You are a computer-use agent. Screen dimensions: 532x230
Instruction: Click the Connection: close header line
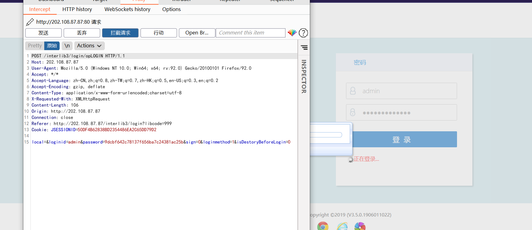tap(52, 117)
